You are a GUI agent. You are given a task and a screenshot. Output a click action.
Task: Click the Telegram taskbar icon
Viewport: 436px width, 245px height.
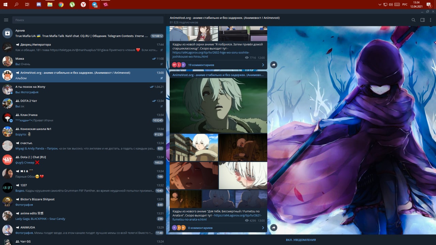94,4
